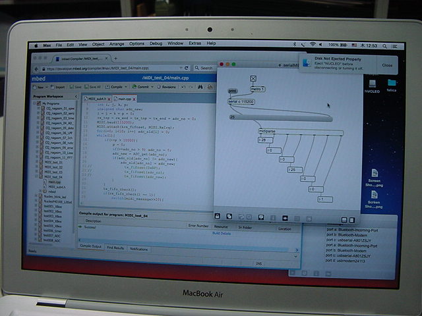Expand the mbed library node
Screen dimensions: 422x316
41,192
